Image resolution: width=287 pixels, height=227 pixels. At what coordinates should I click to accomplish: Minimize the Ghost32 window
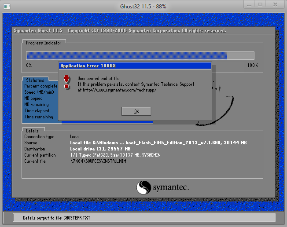pos(249,5)
